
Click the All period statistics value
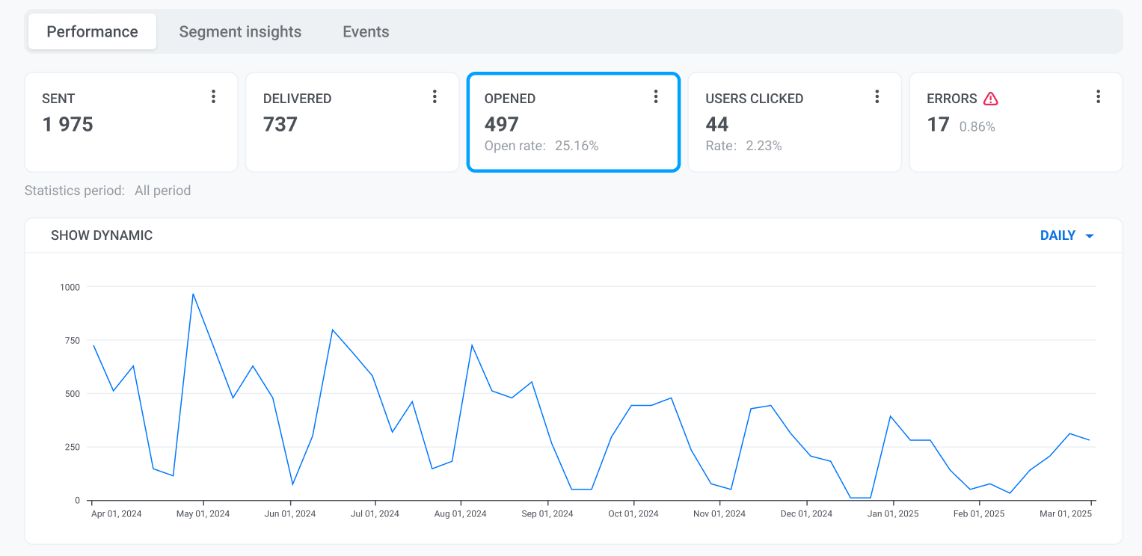(162, 191)
